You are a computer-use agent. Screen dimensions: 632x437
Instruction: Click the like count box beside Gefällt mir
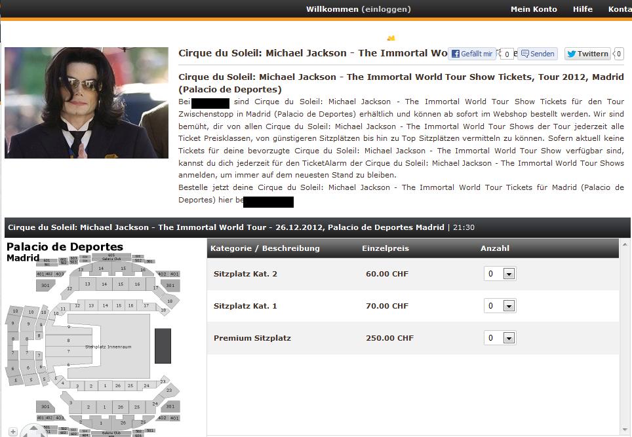click(507, 54)
